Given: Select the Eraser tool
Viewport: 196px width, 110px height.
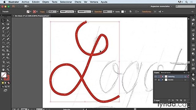Looking at the screenshot, I should pyautogui.click(x=8, y=39).
